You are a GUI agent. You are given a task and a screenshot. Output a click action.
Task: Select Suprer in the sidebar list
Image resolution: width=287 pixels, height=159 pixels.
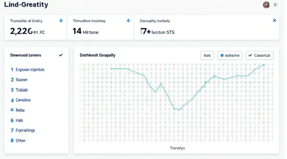coord(22,80)
